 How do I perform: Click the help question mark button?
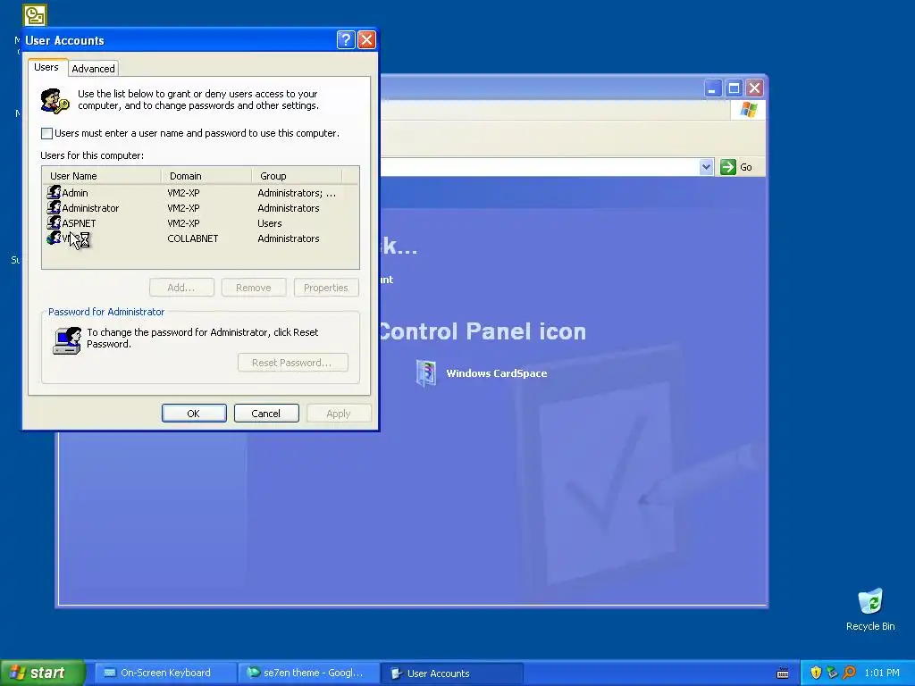point(346,39)
